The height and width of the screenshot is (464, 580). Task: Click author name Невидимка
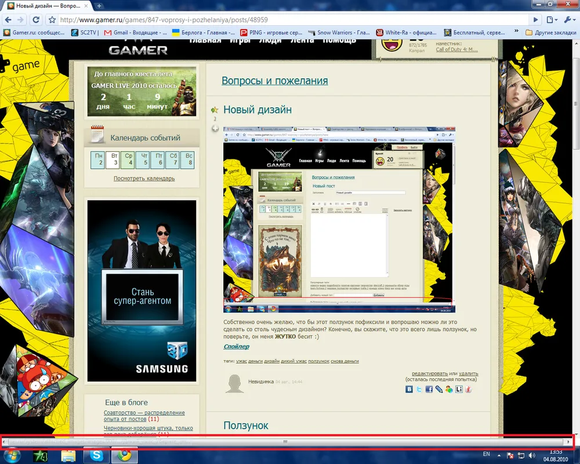[261, 382]
